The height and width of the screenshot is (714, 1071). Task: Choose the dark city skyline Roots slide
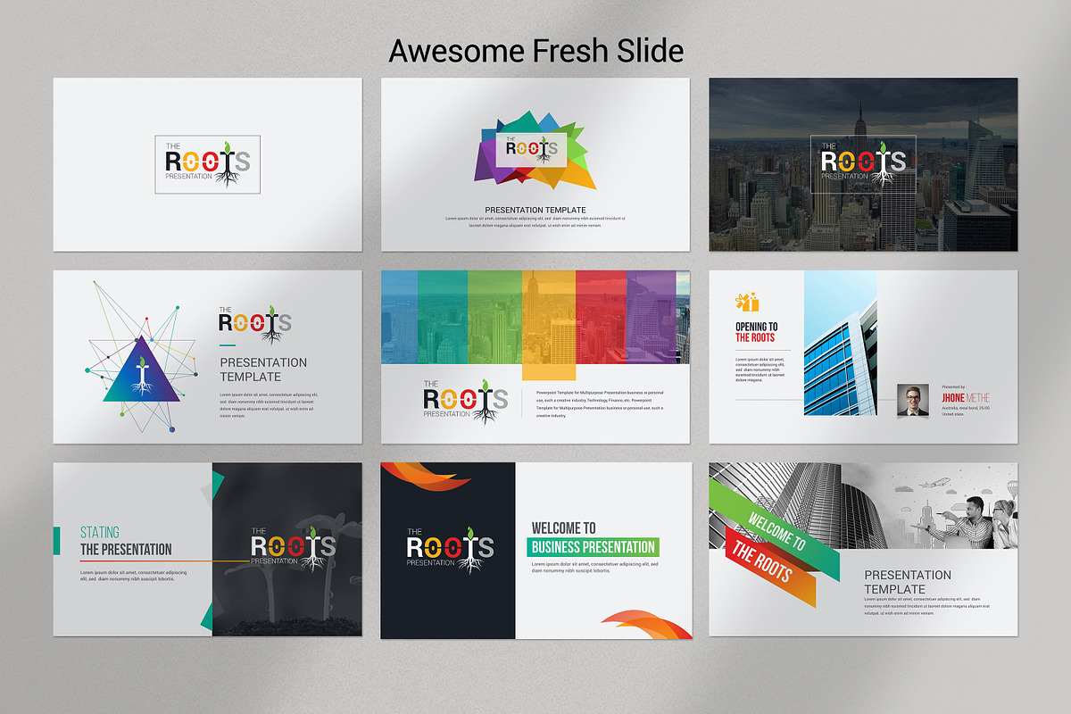pos(863,164)
